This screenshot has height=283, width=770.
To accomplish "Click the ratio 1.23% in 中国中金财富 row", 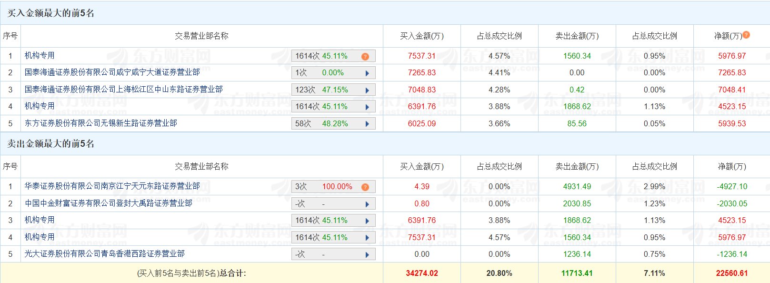I will pos(655,203).
